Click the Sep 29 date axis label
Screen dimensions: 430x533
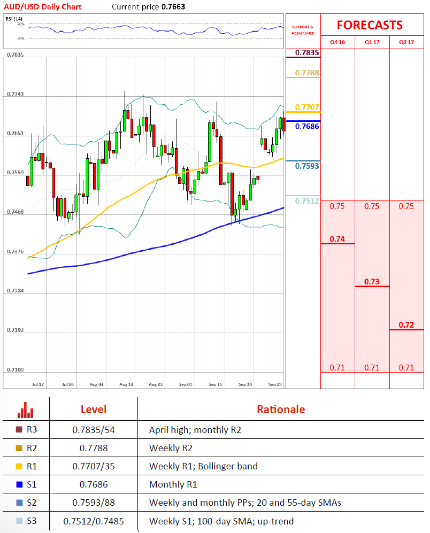pyautogui.click(x=275, y=384)
